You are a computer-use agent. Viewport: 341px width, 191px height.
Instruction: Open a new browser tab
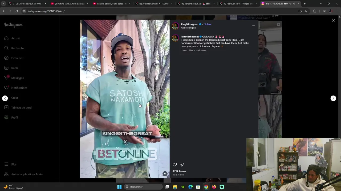[305, 4]
